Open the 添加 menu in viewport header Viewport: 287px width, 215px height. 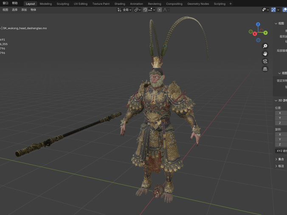(x=24, y=10)
